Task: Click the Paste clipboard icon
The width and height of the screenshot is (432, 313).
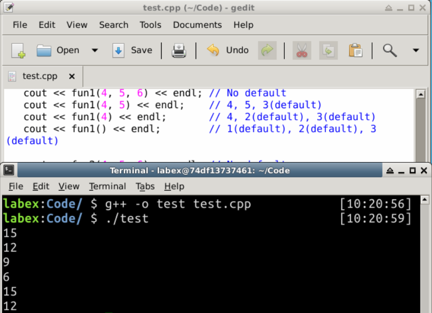Action: click(356, 51)
